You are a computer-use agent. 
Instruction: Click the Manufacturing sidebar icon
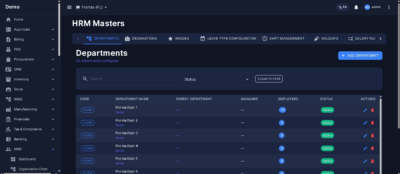coord(8,109)
